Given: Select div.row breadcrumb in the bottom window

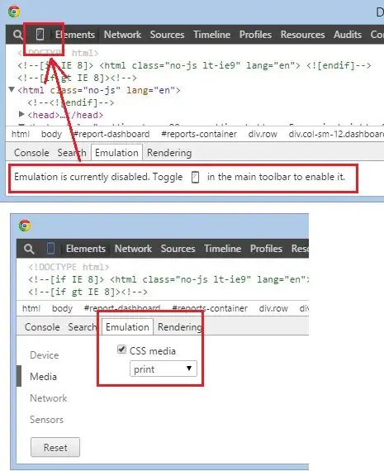Looking at the screenshot, I should pyautogui.click(x=273, y=308).
